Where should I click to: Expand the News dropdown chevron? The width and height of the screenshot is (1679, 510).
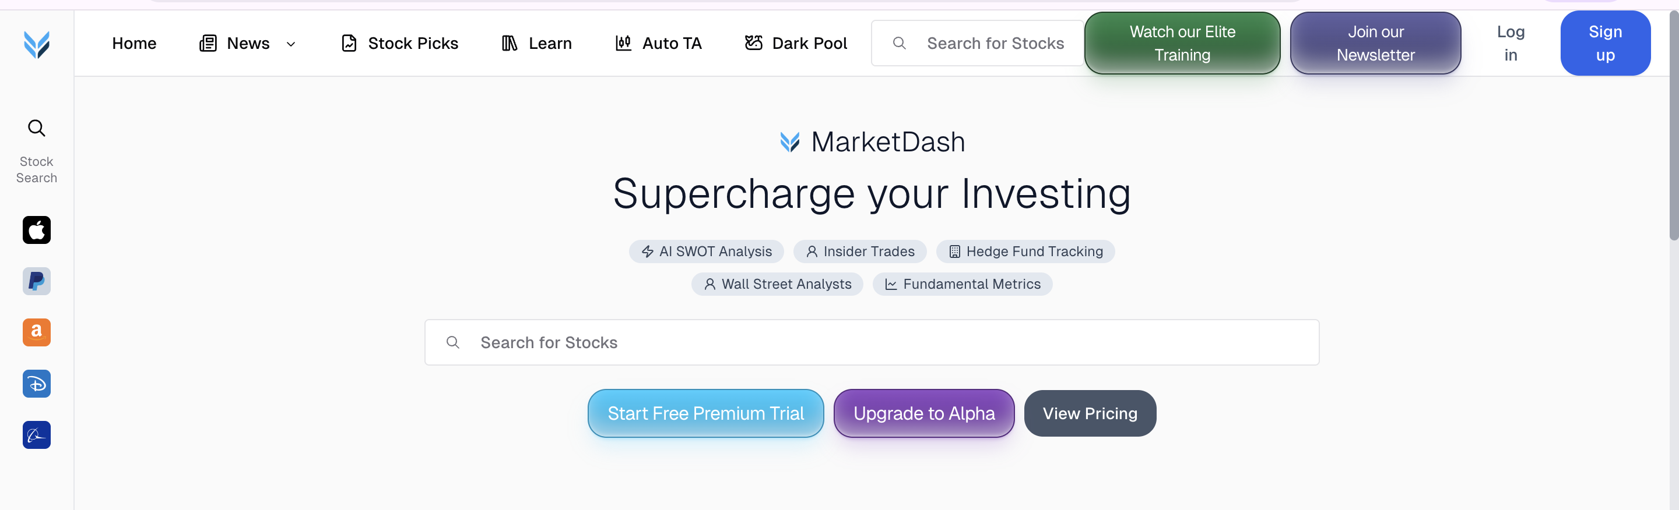[291, 44]
